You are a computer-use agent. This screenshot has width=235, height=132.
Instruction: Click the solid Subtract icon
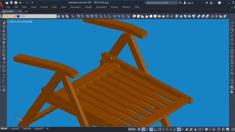(203, 16)
